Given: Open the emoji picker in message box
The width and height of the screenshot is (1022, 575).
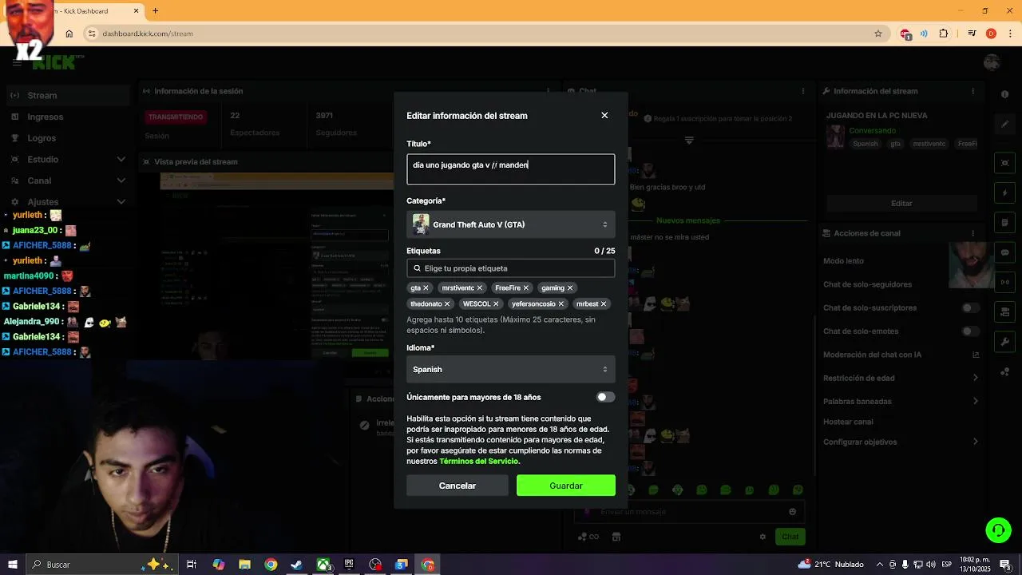Looking at the screenshot, I should pyautogui.click(x=792, y=512).
